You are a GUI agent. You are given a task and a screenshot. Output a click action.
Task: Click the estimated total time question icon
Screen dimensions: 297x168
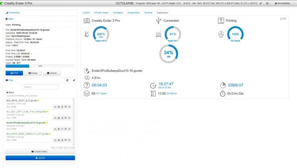click(x=87, y=85)
